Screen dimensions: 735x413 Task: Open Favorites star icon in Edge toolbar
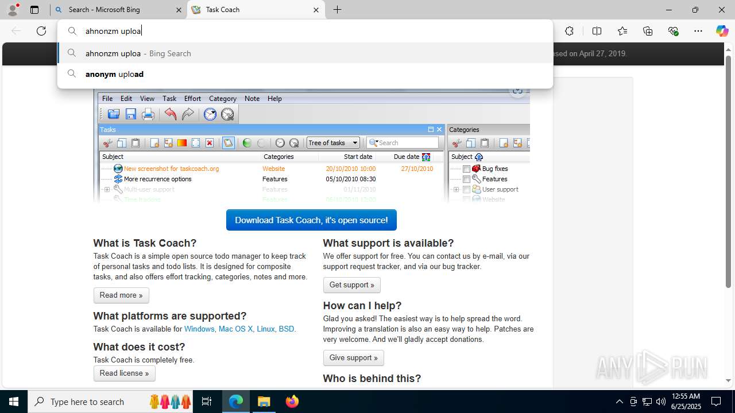click(622, 31)
